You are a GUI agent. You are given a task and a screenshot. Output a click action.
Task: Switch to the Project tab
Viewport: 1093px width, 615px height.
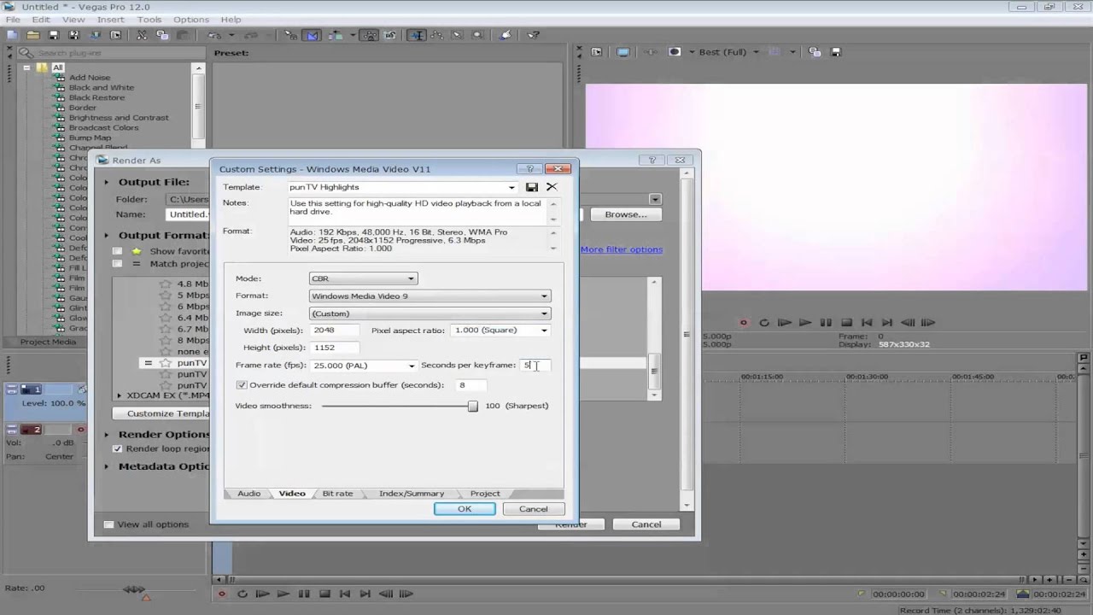point(485,494)
